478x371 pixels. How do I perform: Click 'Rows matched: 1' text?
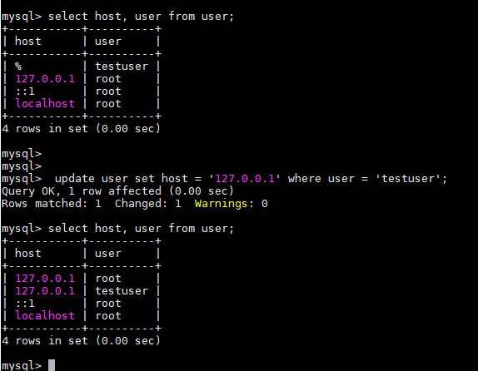coord(52,204)
